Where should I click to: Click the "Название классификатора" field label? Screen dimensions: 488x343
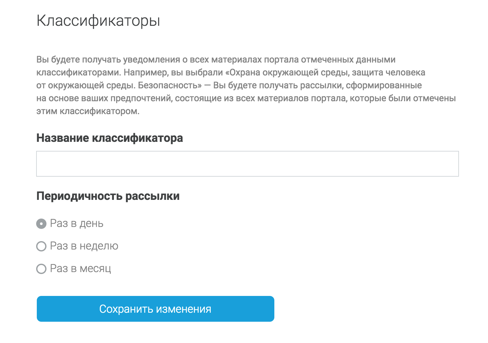pyautogui.click(x=110, y=138)
